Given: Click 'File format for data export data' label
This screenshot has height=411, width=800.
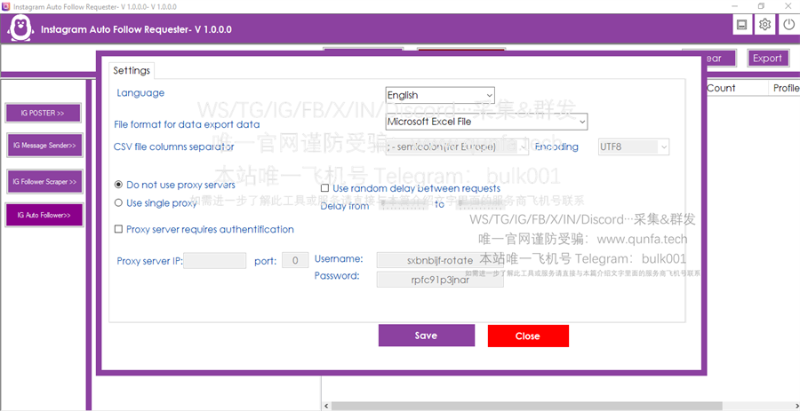Looking at the screenshot, I should pyautogui.click(x=187, y=124).
